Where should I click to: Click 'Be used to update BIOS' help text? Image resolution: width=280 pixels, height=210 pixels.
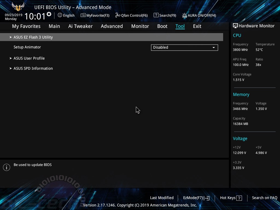(x=33, y=165)
